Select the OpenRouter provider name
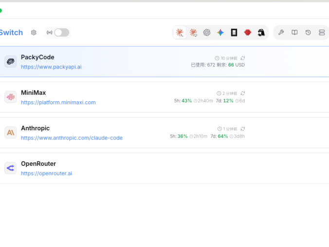The image size is (329, 247). (x=38, y=163)
